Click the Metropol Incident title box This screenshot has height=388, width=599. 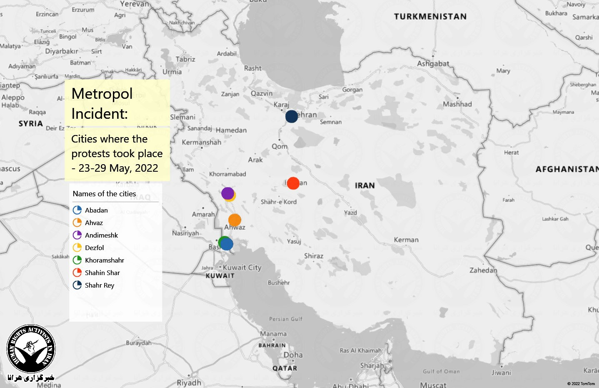117,103
